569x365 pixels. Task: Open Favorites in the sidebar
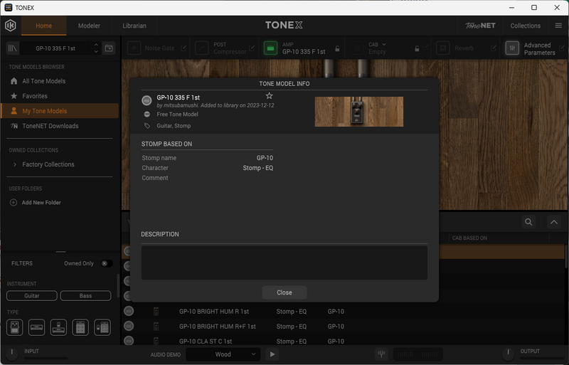pos(60,96)
